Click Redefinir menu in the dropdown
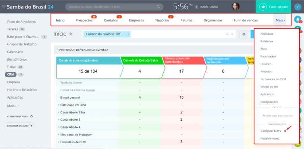The width and height of the screenshot is (304, 149). (270, 139)
